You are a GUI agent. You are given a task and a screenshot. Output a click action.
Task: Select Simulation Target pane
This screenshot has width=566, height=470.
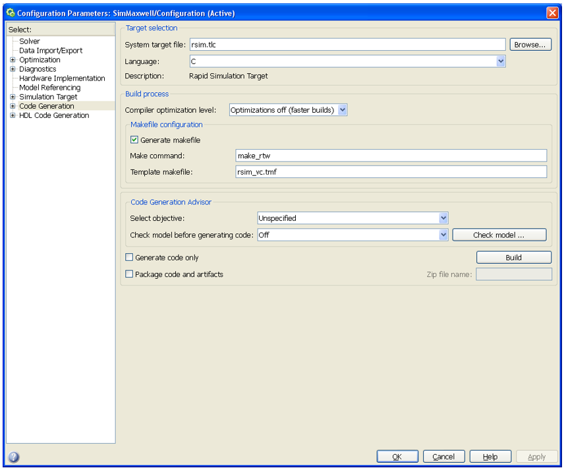pyautogui.click(x=48, y=97)
